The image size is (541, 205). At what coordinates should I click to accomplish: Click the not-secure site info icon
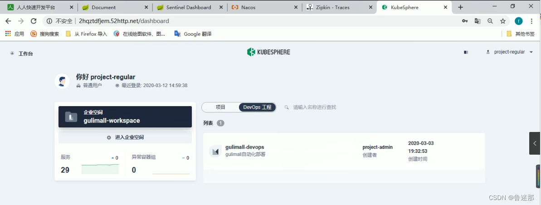pyautogui.click(x=49, y=21)
